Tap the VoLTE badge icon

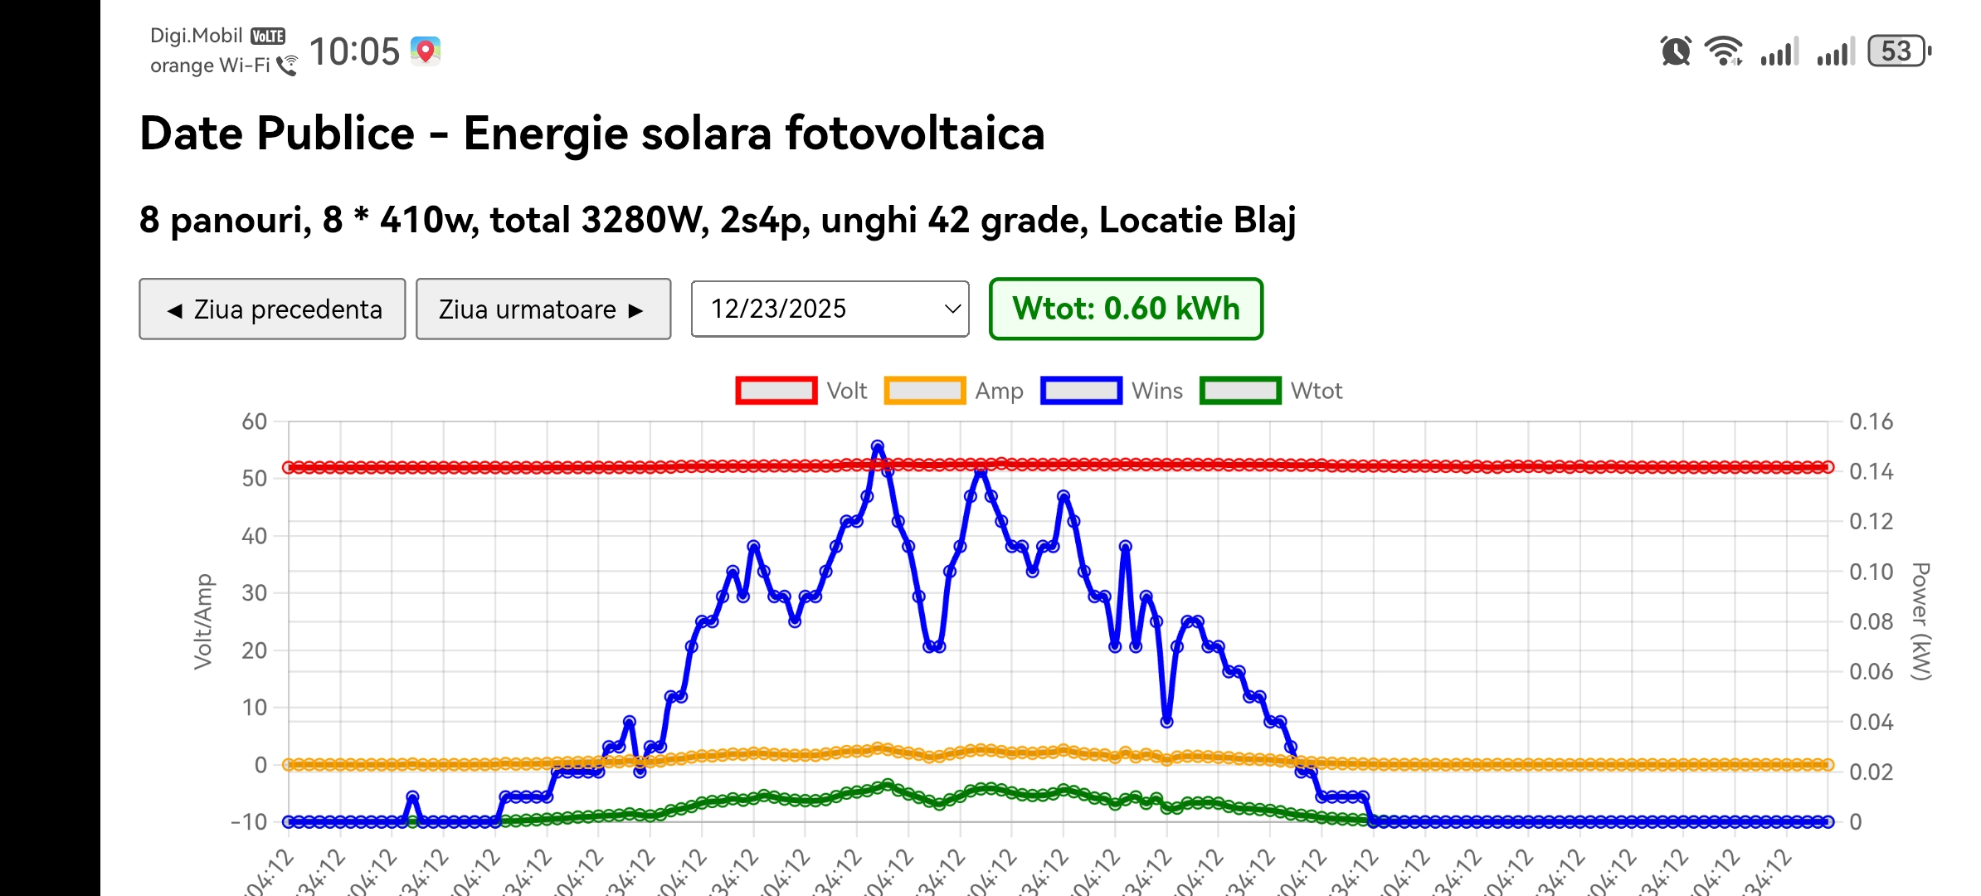268,37
